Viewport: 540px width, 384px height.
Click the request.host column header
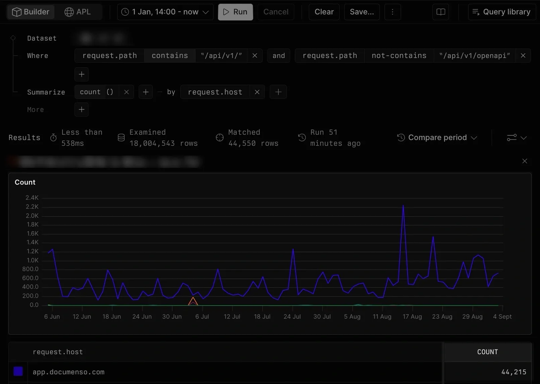pos(58,352)
